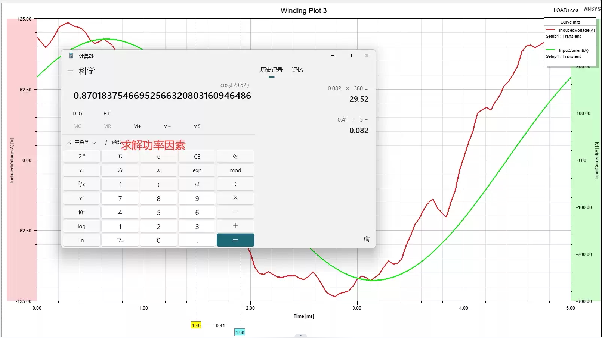The height and width of the screenshot is (338, 602).
Task: Clear history with the trash can icon
Action: [367, 240]
